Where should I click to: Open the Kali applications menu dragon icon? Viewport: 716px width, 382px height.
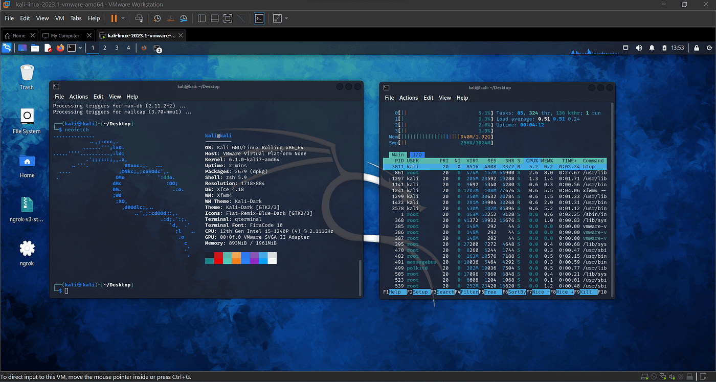(x=7, y=48)
